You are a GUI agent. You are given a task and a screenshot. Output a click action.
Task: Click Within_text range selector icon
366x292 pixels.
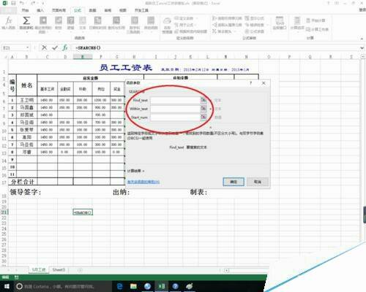(x=203, y=109)
